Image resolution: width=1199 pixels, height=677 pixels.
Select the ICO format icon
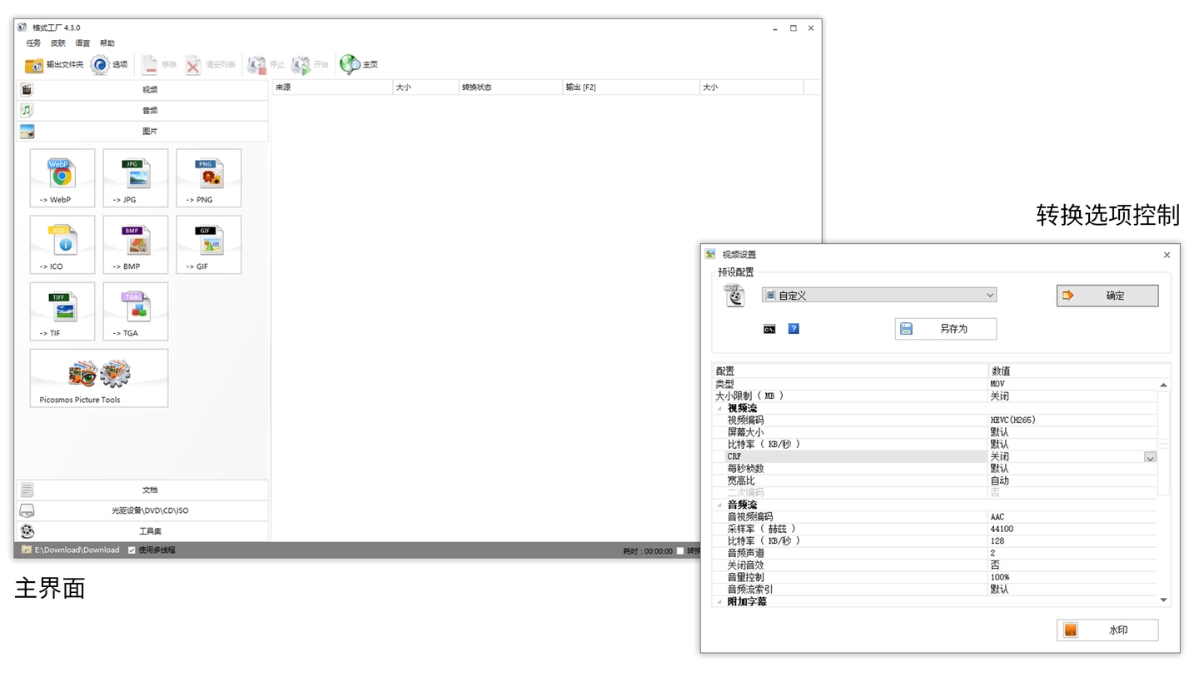pyautogui.click(x=62, y=245)
